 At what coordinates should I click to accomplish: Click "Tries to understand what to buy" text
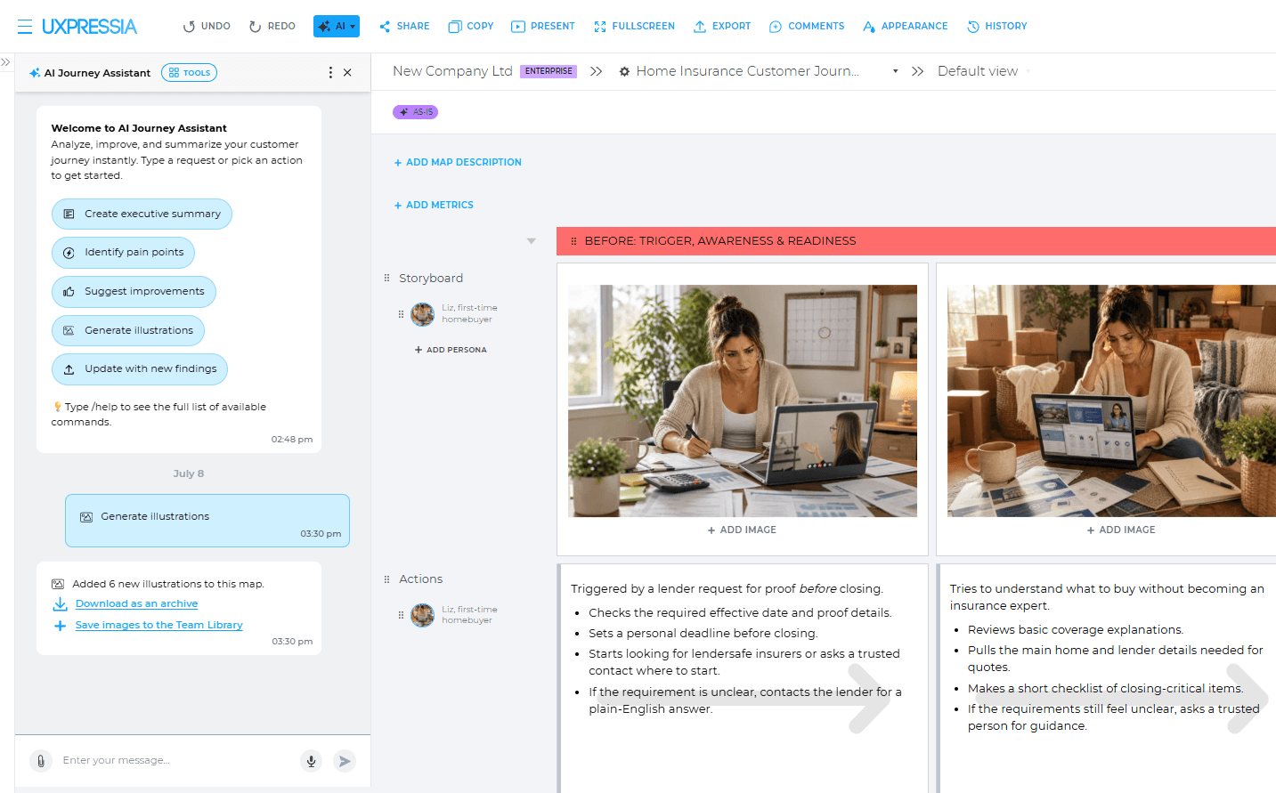coord(1107,597)
